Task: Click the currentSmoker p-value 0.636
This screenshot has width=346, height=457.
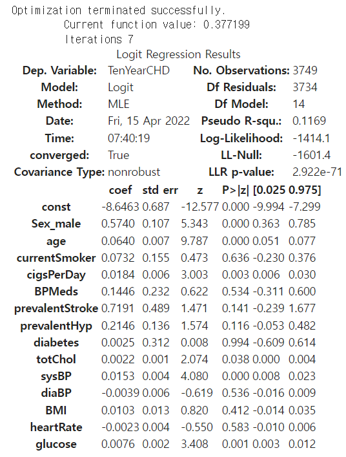Action: [x=236, y=258]
